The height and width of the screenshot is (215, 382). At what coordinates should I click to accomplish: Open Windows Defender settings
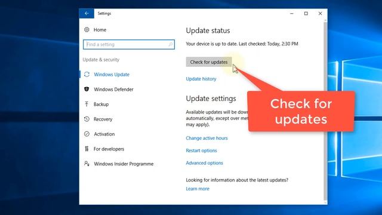[113, 89]
